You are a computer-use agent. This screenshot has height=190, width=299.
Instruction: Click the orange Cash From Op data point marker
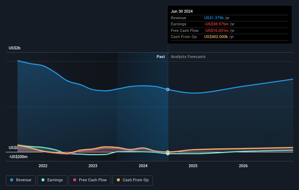[x=168, y=152]
